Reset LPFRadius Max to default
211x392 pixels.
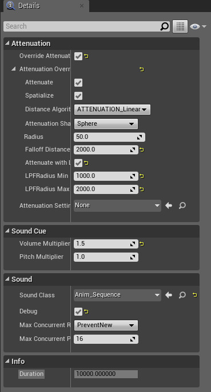[142, 189]
